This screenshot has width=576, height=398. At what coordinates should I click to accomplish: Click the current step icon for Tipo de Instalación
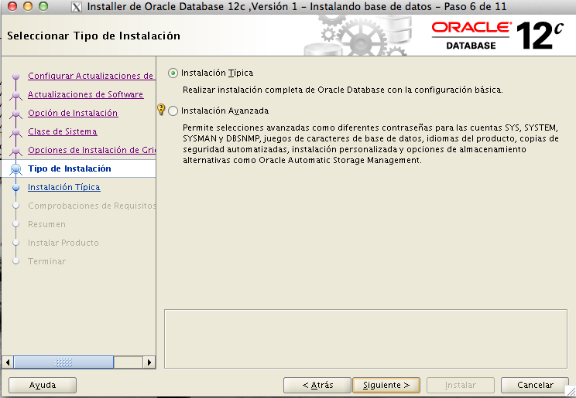15,168
